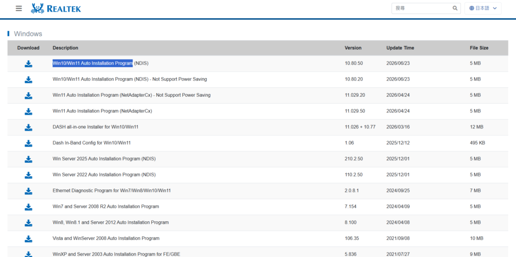Open the hamburger menu icon

pyautogui.click(x=19, y=9)
